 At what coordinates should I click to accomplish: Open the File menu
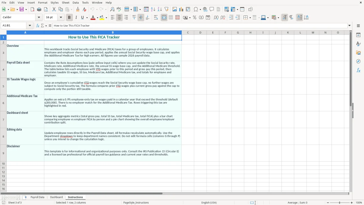(x=4, y=2)
